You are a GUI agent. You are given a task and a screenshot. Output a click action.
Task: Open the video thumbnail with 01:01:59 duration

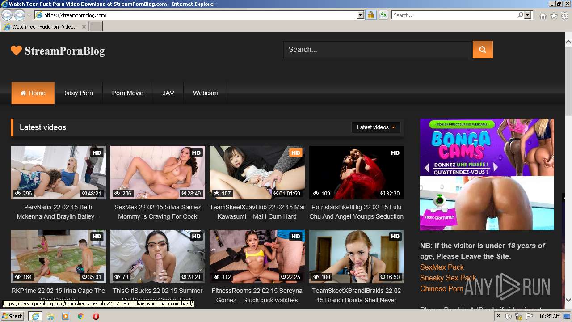(x=257, y=173)
